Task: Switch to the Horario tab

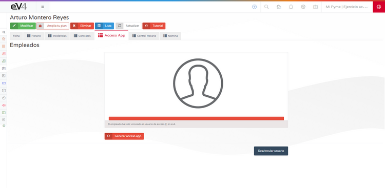Action: [34, 36]
